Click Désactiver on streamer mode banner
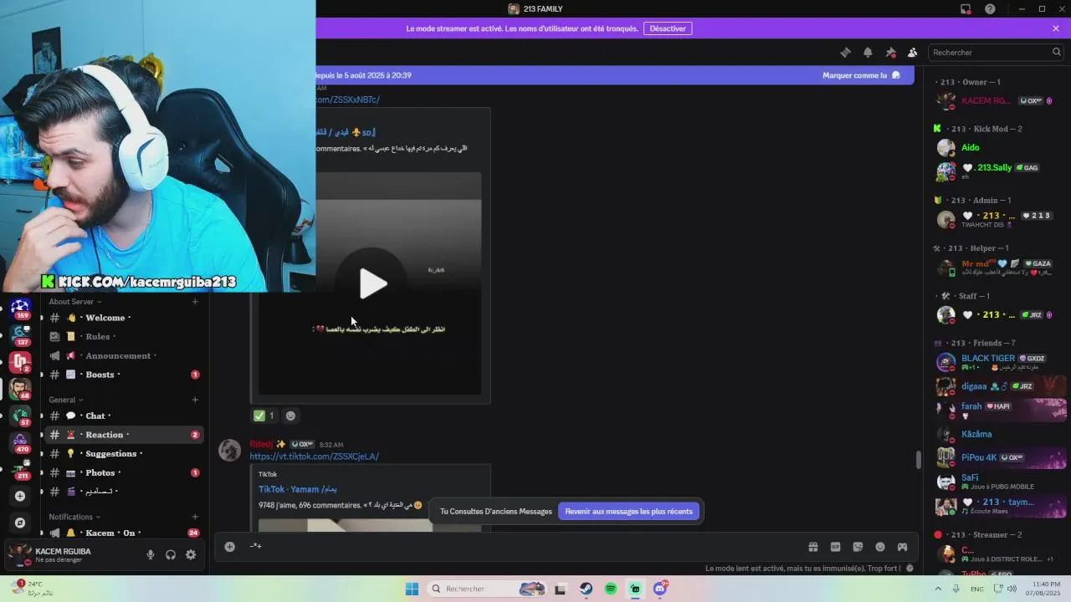 coord(668,28)
